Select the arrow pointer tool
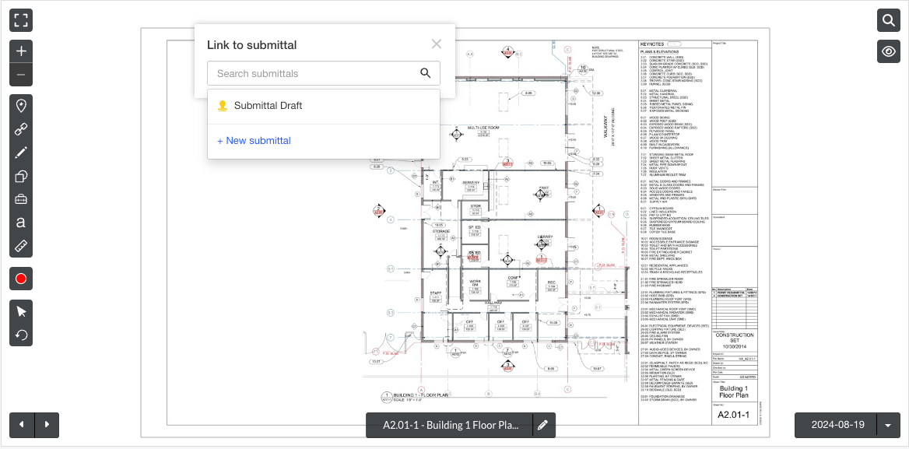Image resolution: width=909 pixels, height=449 pixels. click(x=21, y=311)
